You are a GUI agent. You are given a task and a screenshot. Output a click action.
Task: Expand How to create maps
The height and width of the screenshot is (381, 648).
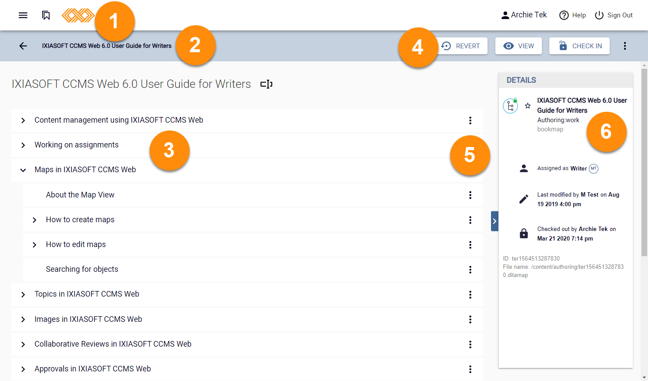point(34,220)
